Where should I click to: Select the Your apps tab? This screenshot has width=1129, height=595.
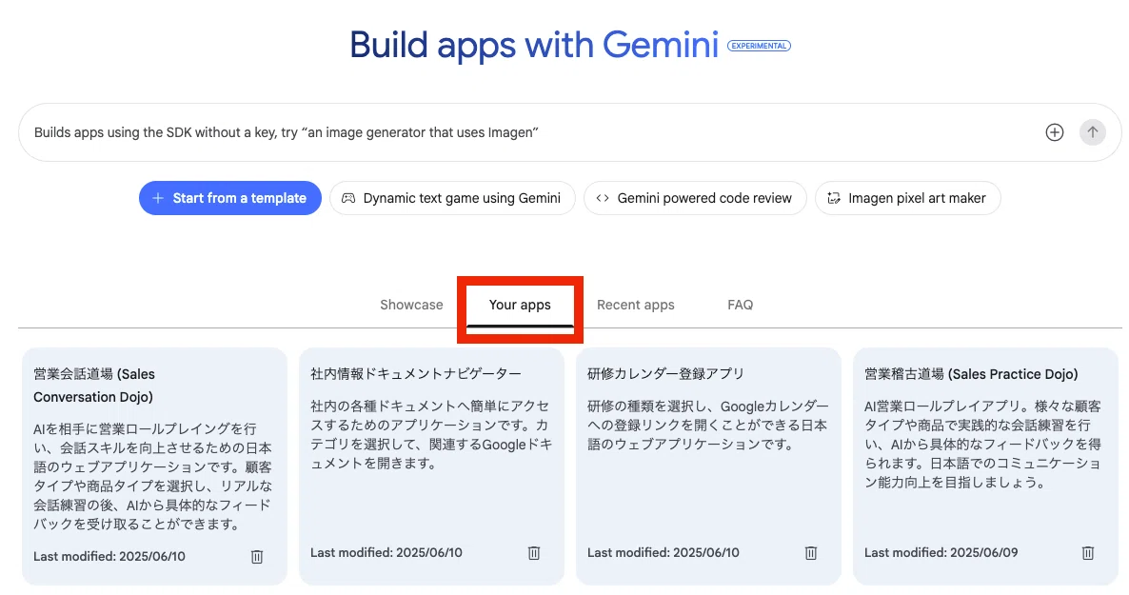pos(520,305)
